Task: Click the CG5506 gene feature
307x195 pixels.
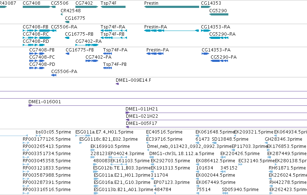Action: coord(53,7)
